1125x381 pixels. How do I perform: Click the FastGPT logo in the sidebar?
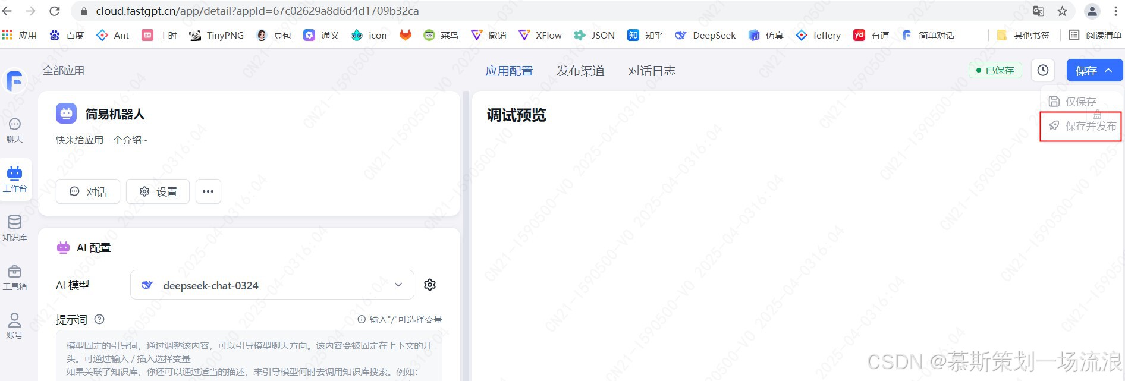tap(15, 81)
